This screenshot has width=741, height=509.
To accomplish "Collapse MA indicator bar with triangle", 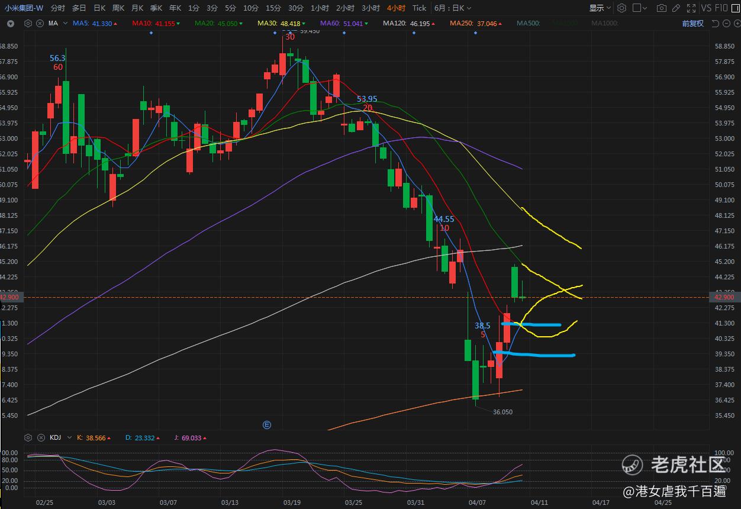I will pyautogui.click(x=11, y=23).
